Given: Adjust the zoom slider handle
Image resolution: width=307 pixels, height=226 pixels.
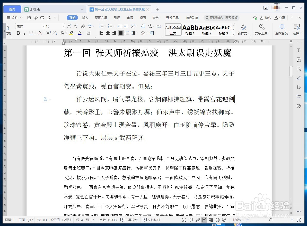Looking at the screenshot, I should click(270, 220).
